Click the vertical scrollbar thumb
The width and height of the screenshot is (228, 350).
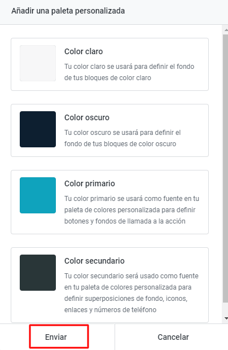pos(226,169)
